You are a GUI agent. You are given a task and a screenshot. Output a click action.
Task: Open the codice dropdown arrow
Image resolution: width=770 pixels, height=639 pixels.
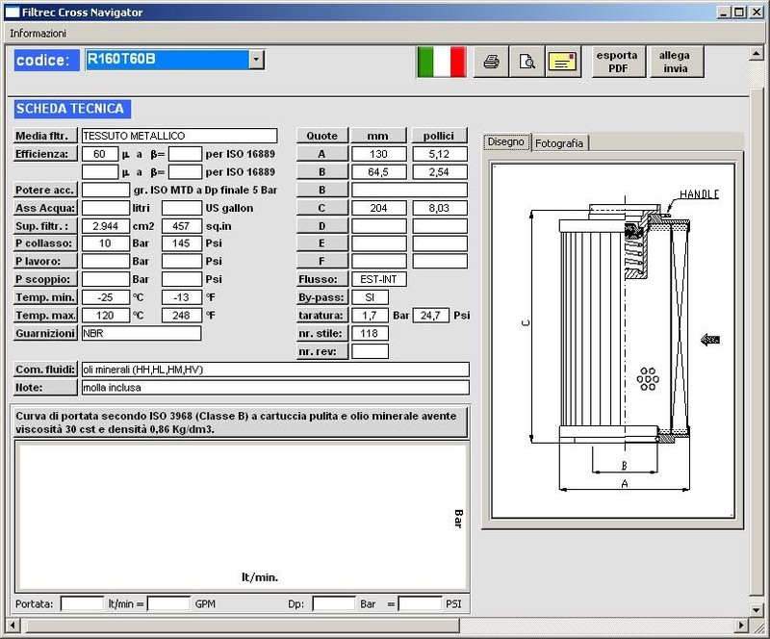point(256,60)
